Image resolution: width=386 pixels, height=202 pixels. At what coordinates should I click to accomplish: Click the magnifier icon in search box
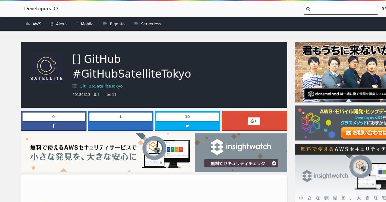point(308,9)
